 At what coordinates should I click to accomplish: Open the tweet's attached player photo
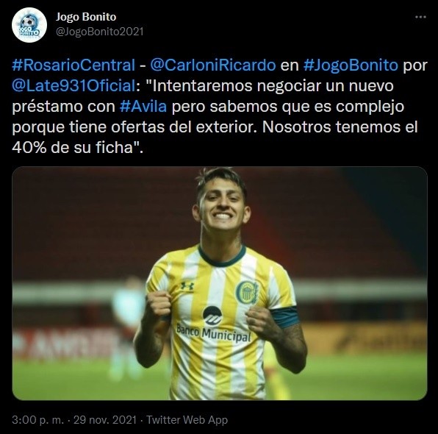pyautogui.click(x=220, y=283)
